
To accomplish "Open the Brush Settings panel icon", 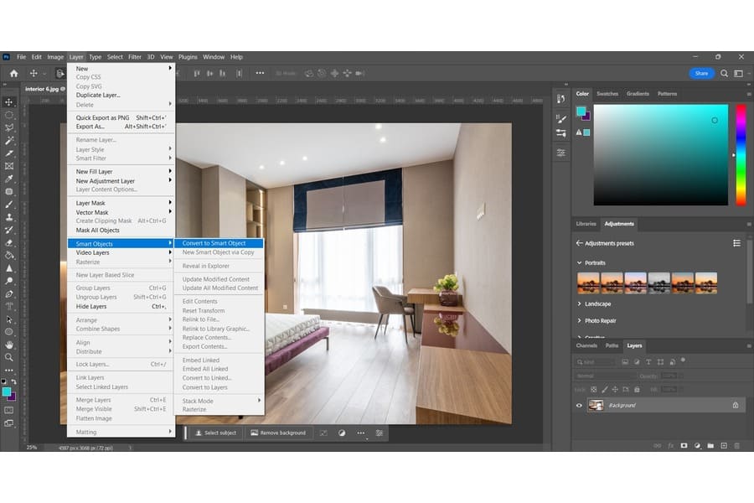I will pos(560,118).
